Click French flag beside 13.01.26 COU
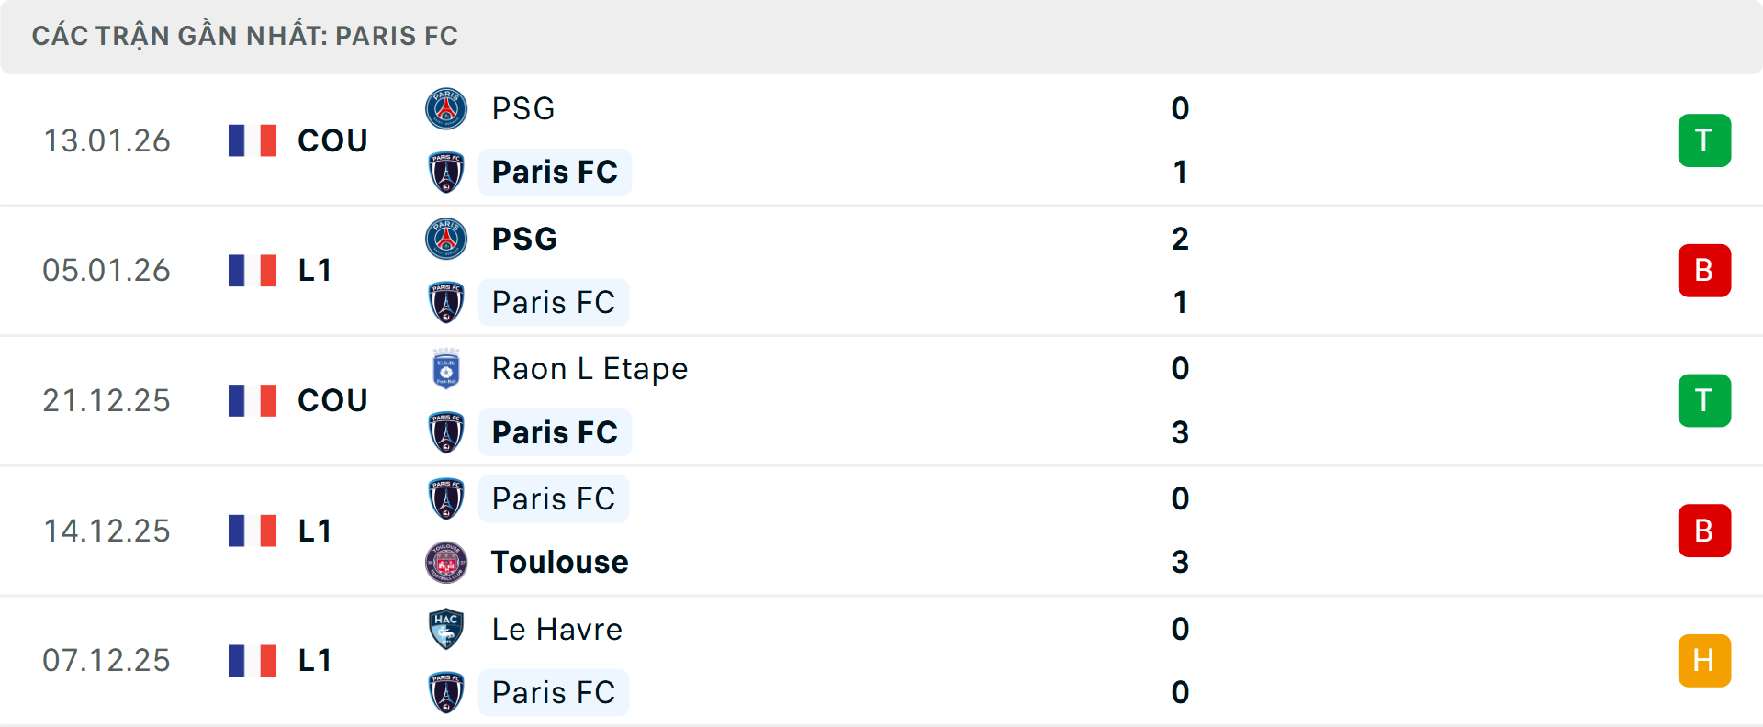This screenshot has width=1763, height=727. [253, 140]
